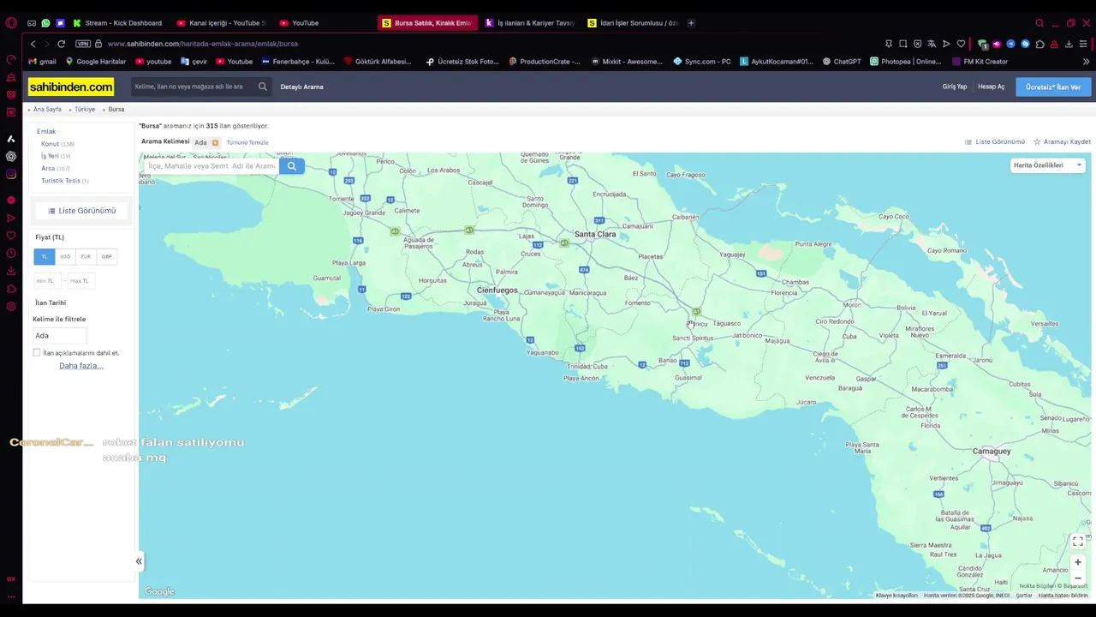Open WhatsApp from the tab bar icon
This screenshot has width=1096, height=617.
coord(45,23)
